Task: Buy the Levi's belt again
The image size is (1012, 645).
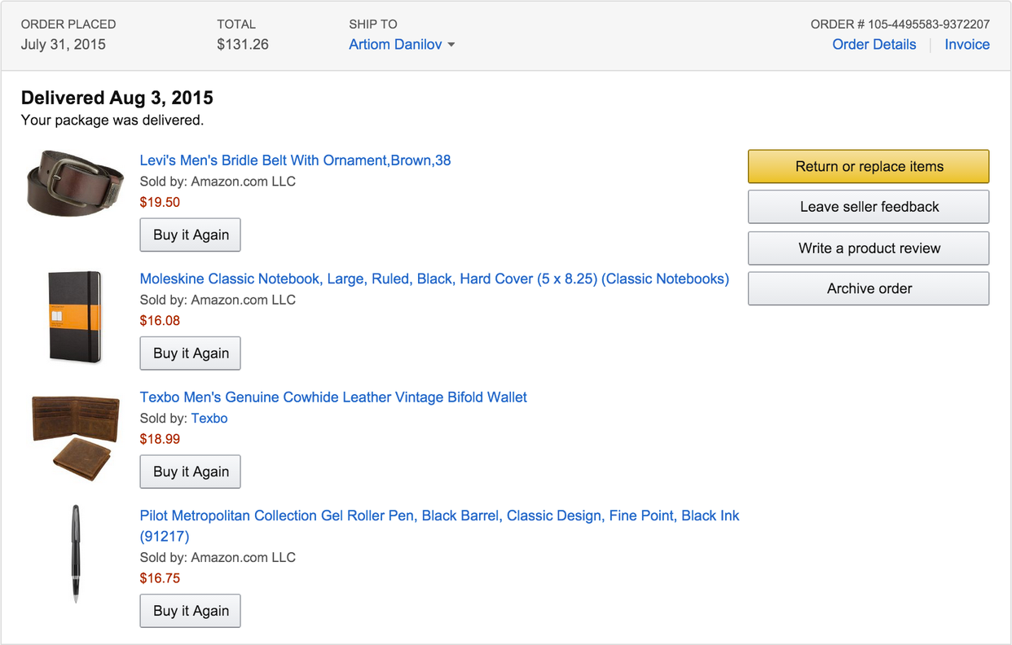Action: pyautogui.click(x=191, y=235)
